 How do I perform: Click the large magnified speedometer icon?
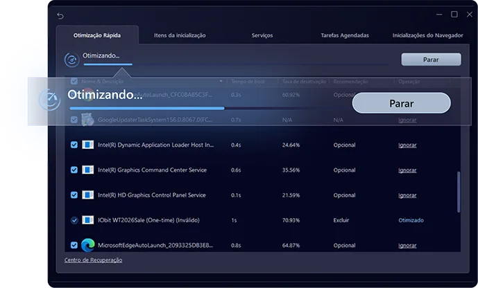[49, 100]
